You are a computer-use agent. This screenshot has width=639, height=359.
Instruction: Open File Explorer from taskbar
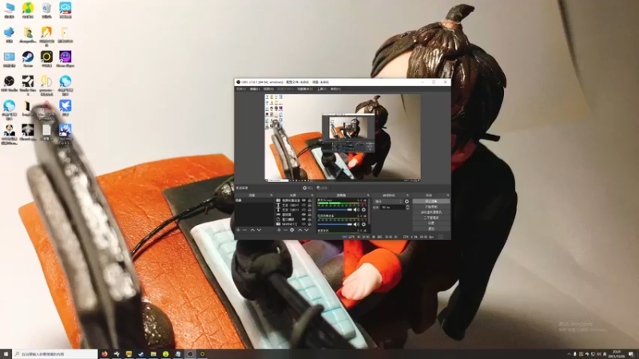[x=153, y=354]
